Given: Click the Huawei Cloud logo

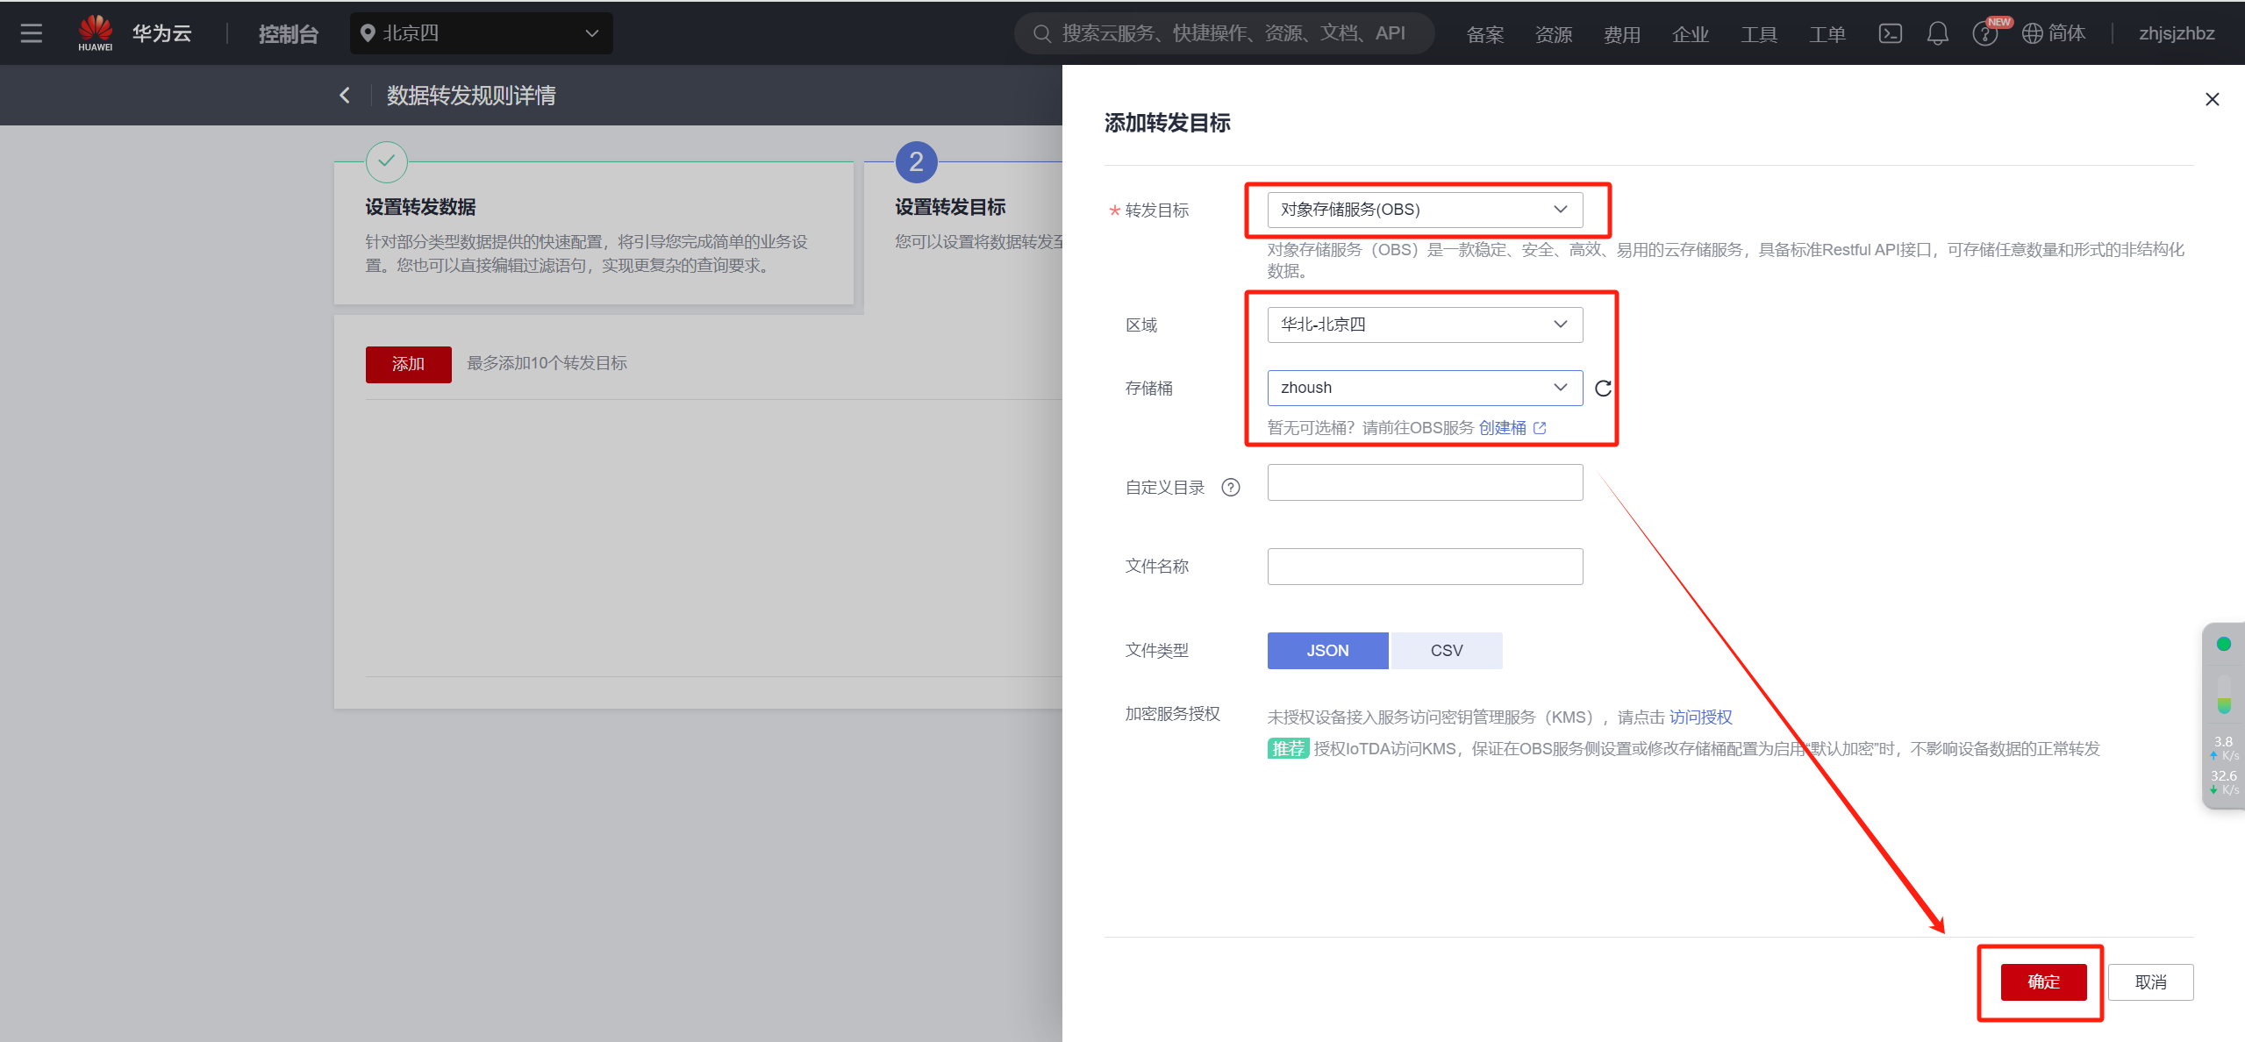Looking at the screenshot, I should (96, 33).
